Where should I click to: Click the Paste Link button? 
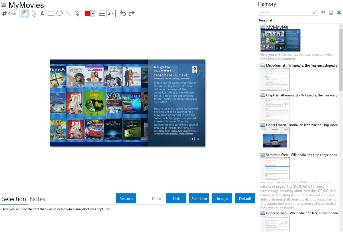point(176,199)
